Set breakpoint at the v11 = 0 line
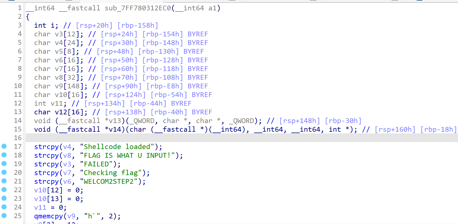Image resolution: width=458 pixels, height=224 pixels. [4, 207]
